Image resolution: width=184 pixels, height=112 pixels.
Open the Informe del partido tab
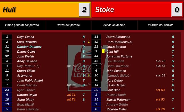point(160,25)
